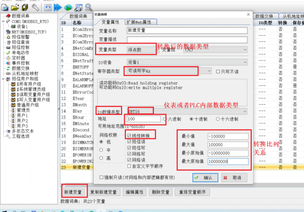Collapse the COM1 (MODBUS_RTU) tree node

[3, 21]
